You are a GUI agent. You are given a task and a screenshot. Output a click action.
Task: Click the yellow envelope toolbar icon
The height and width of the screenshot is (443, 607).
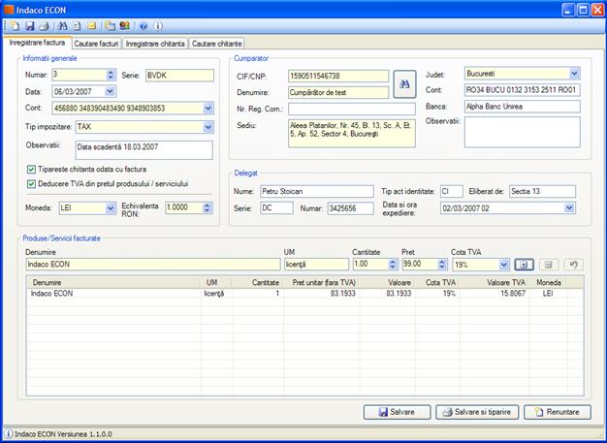91,26
